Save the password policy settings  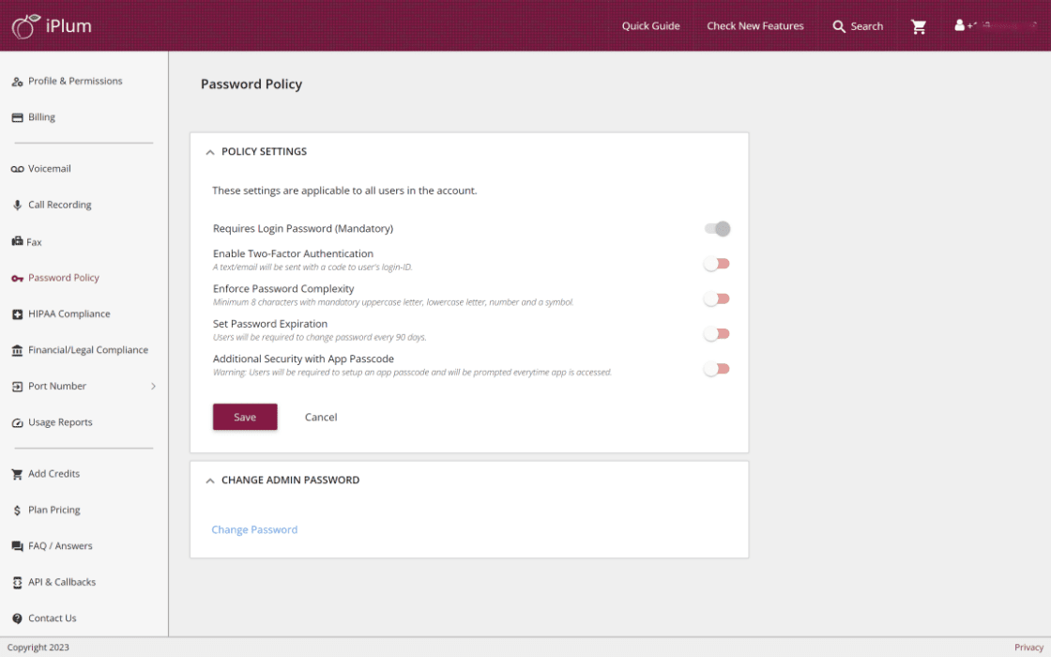click(x=245, y=417)
